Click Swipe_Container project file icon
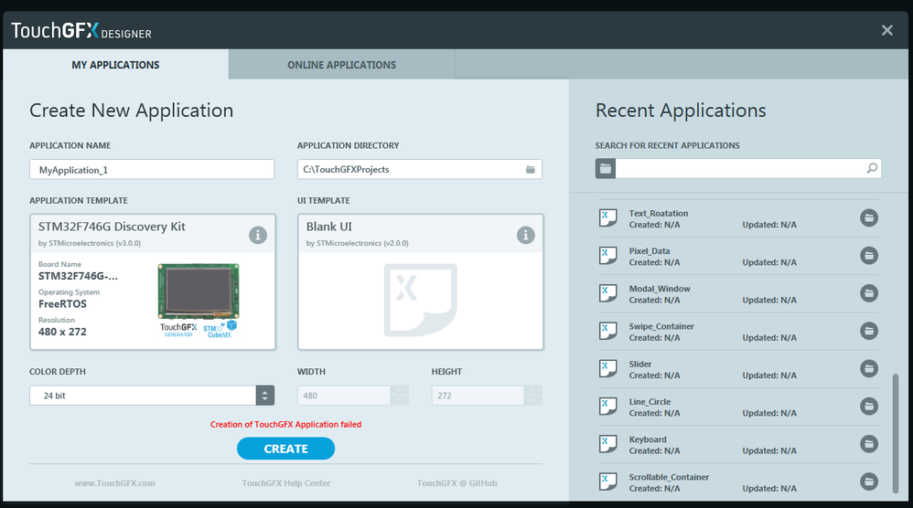Screen dimensions: 913x508 [x=607, y=331]
